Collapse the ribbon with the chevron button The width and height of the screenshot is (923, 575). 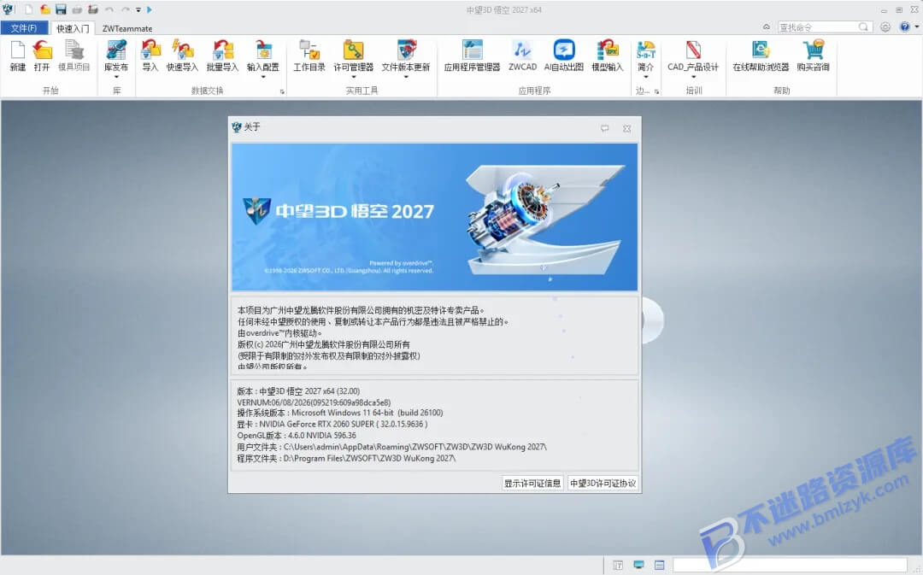tap(766, 27)
